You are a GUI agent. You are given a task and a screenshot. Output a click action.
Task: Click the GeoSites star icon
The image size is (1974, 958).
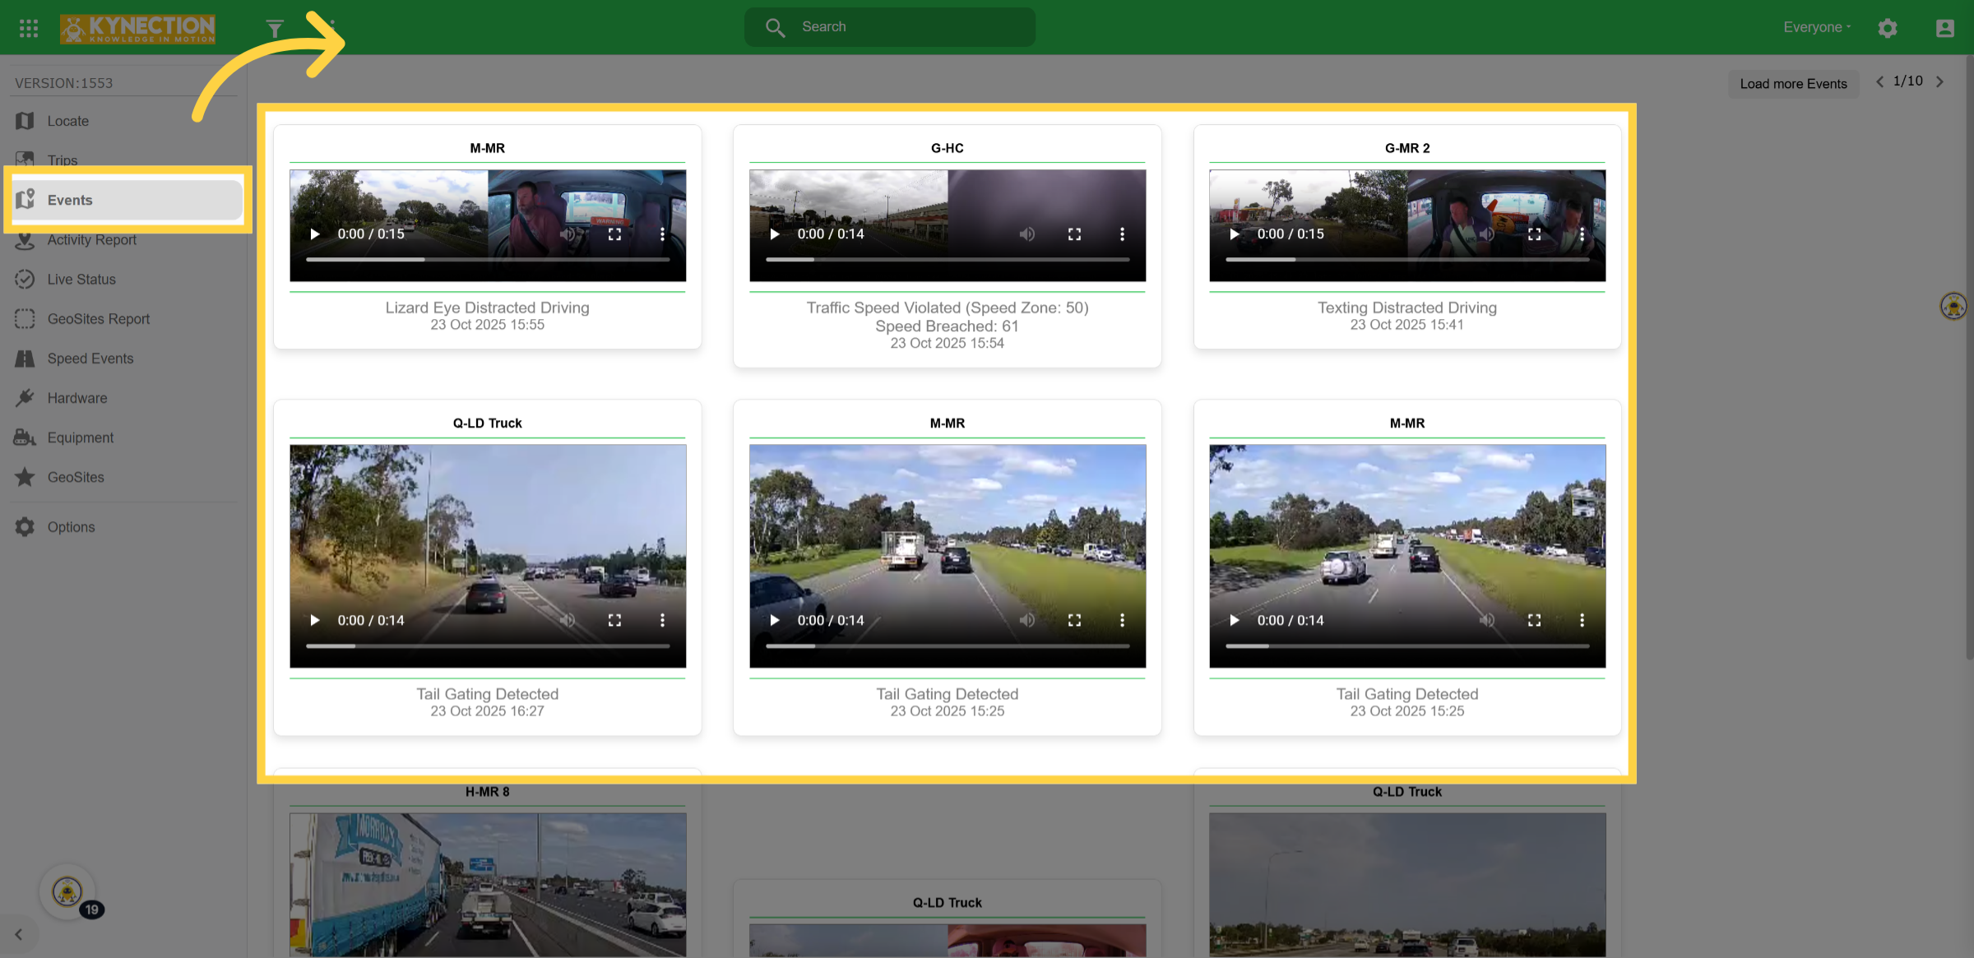click(x=25, y=477)
